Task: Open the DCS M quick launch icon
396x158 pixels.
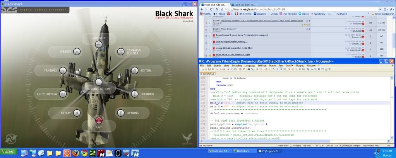Action: [101, 153]
